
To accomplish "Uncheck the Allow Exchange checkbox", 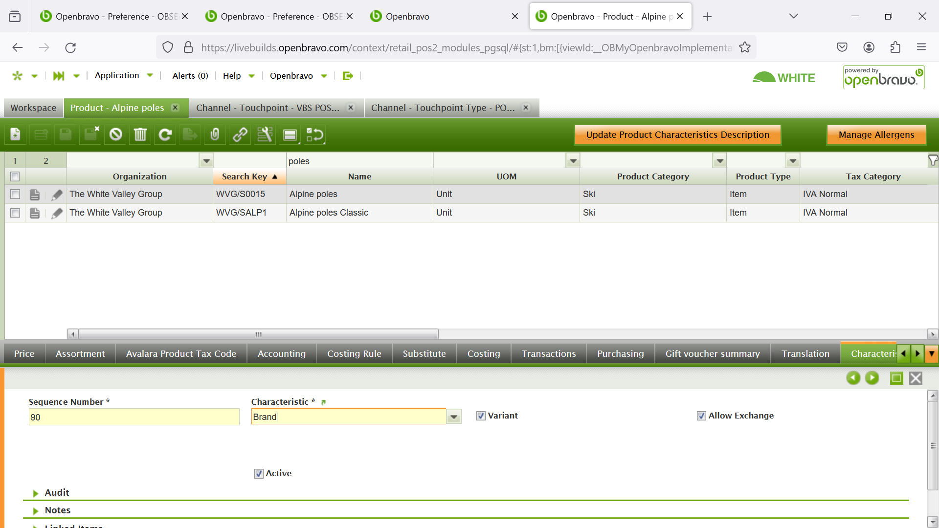I will click(x=701, y=416).
